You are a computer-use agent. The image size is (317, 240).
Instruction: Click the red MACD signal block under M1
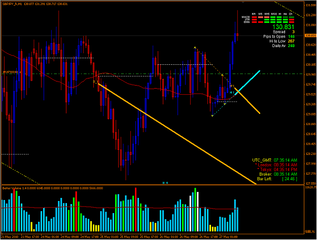[x=254, y=17]
